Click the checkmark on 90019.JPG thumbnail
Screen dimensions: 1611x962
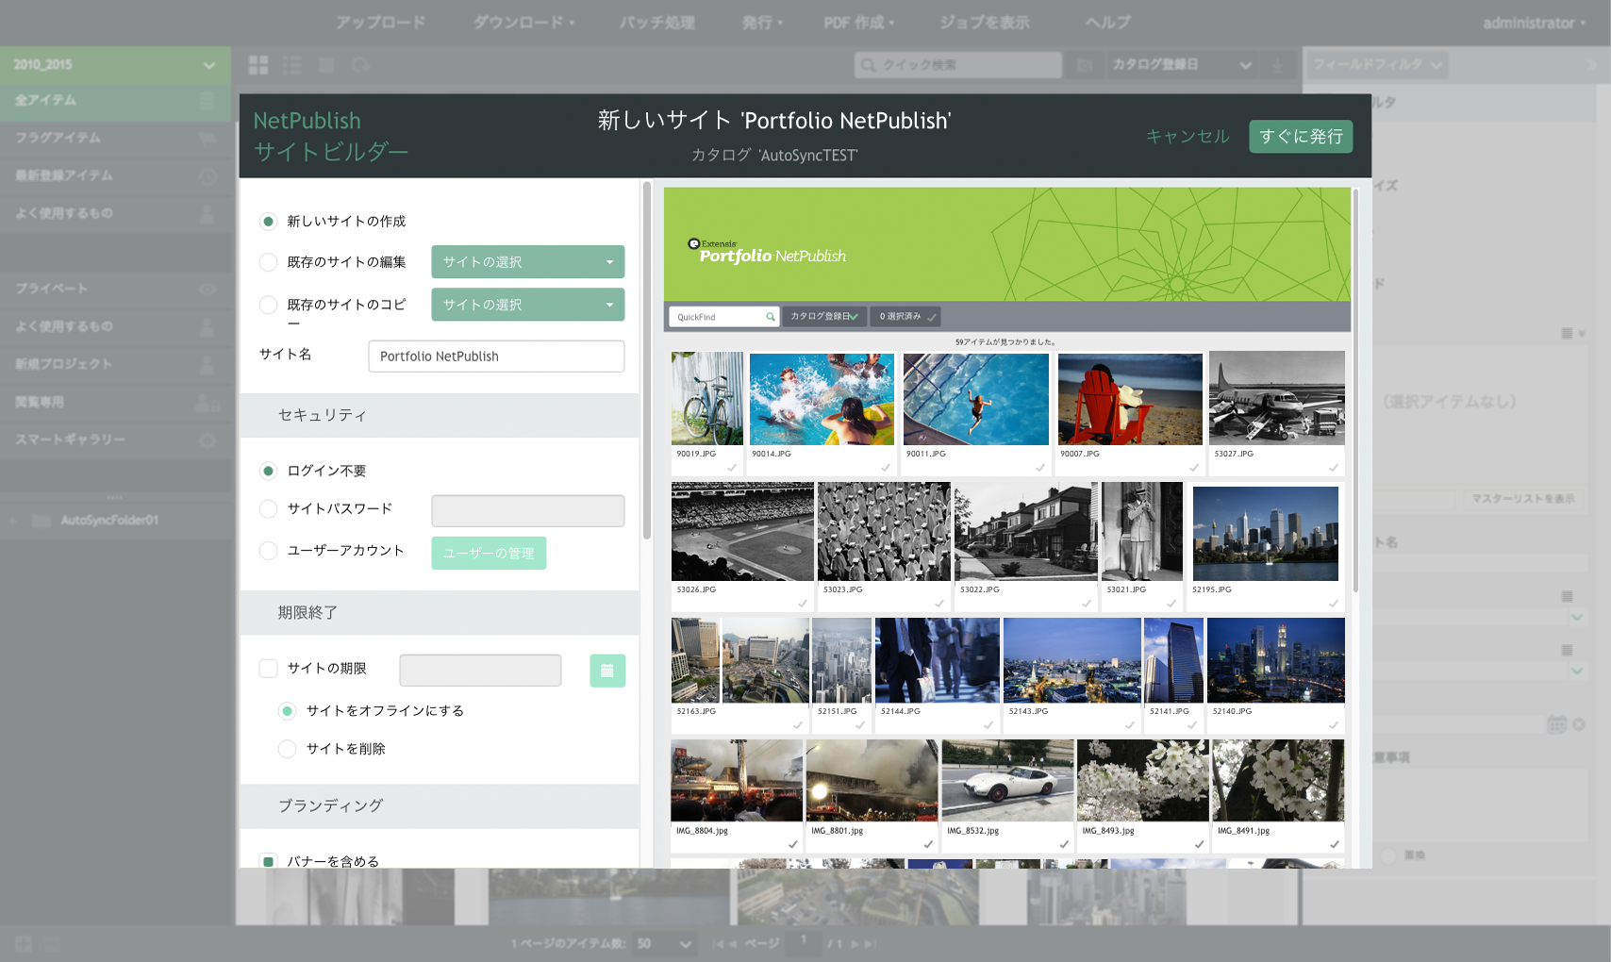point(732,468)
